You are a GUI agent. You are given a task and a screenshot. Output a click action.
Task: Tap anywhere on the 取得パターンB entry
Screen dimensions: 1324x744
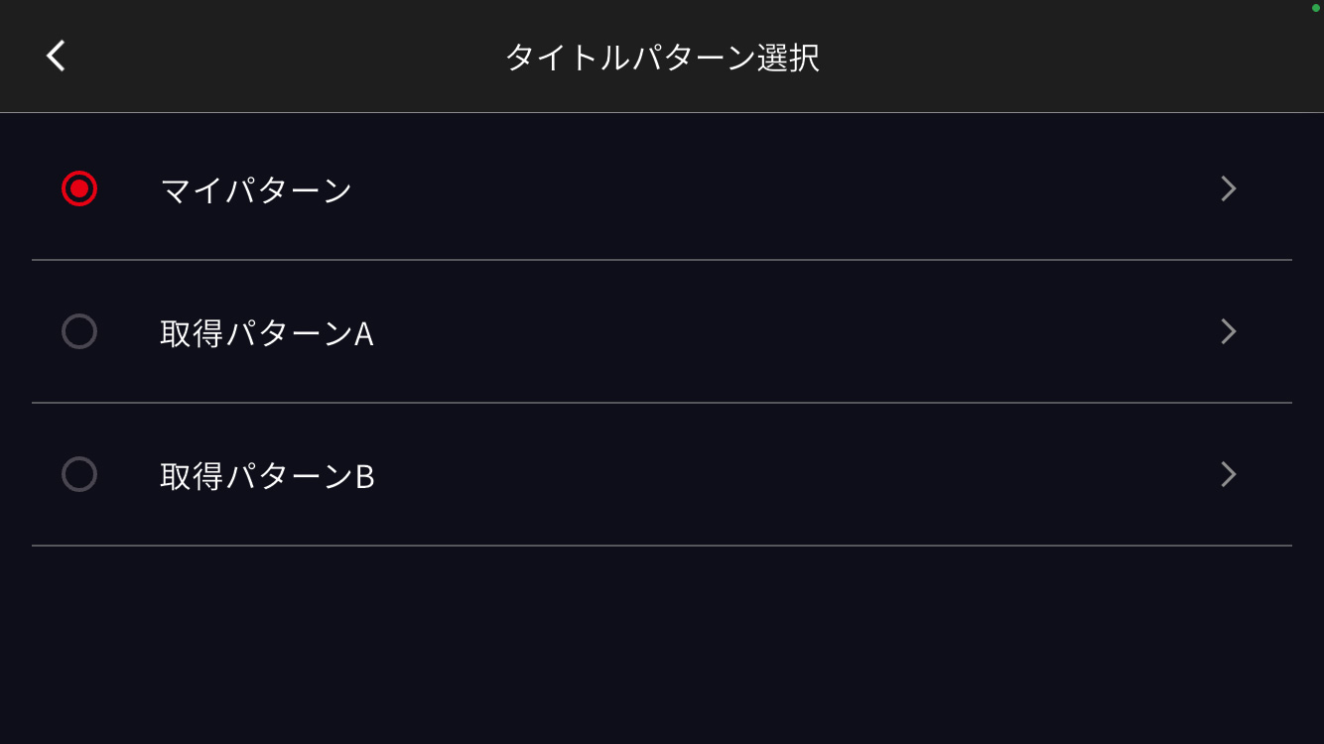596,474
